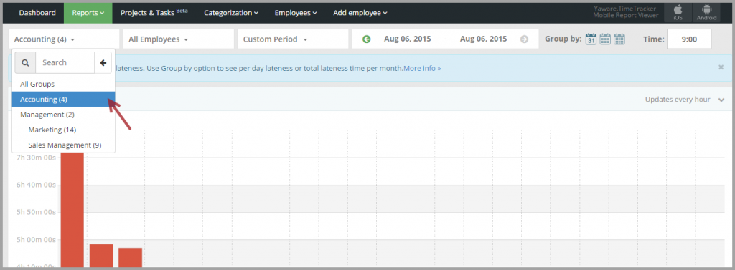
Task: Click the 6h 40m 00s axis label
Action: (x=36, y=185)
